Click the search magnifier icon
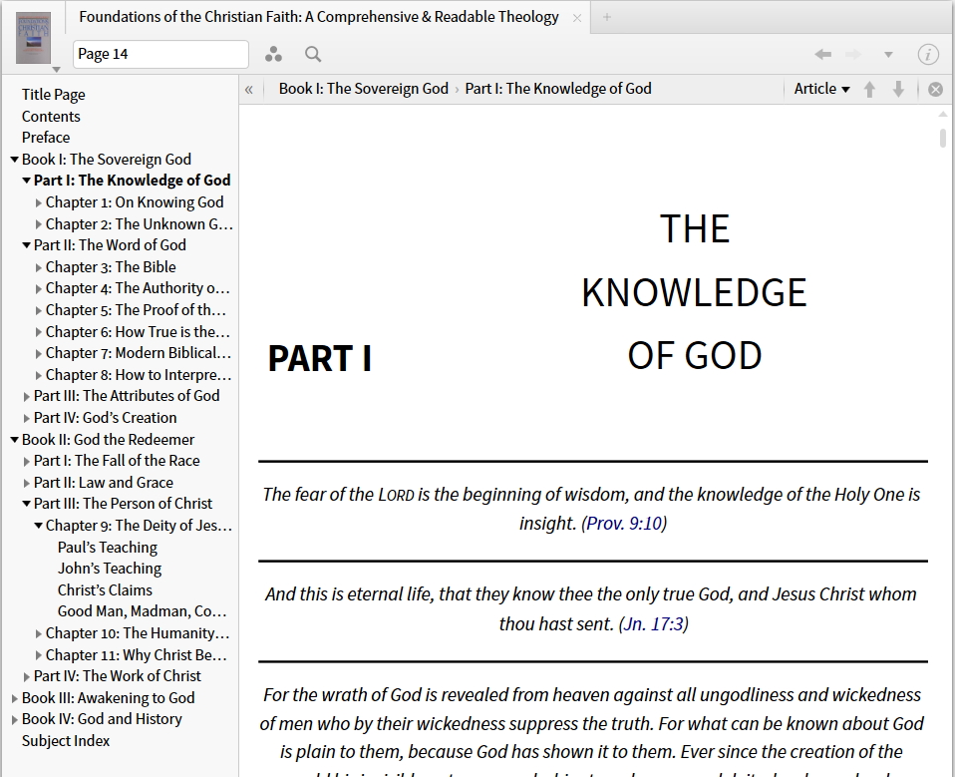The width and height of the screenshot is (955, 777). (x=313, y=55)
